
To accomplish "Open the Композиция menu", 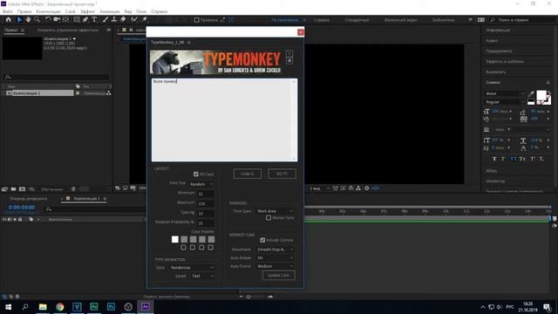I will pyautogui.click(x=48, y=11).
